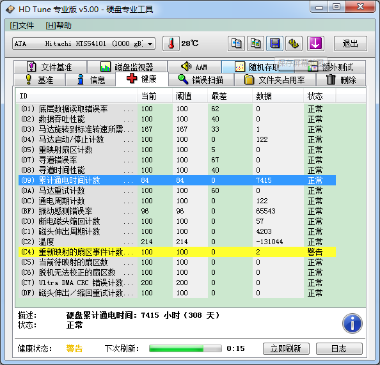Select row (C6) 脱机无法校正的扇区数
Image resolution: width=380 pixels, height=365 pixels.
(177, 272)
